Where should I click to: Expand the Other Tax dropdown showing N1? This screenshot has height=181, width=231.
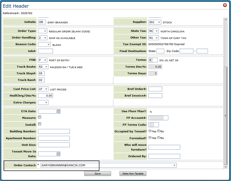click(154, 38)
